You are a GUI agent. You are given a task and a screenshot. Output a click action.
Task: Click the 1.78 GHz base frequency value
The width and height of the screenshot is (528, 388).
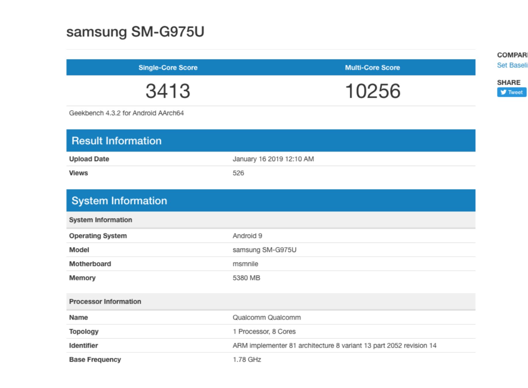click(247, 360)
